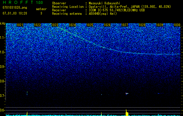The height and width of the screenshot is (116, 183).
Task: Select the Ogata-vill. Akita-Pref. JAPAN location text
Action: [x=130, y=7]
